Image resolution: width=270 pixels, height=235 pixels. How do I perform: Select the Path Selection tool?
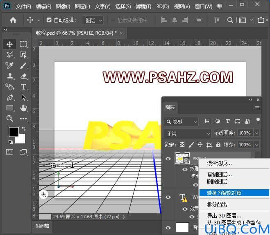pyautogui.click(x=24, y=97)
